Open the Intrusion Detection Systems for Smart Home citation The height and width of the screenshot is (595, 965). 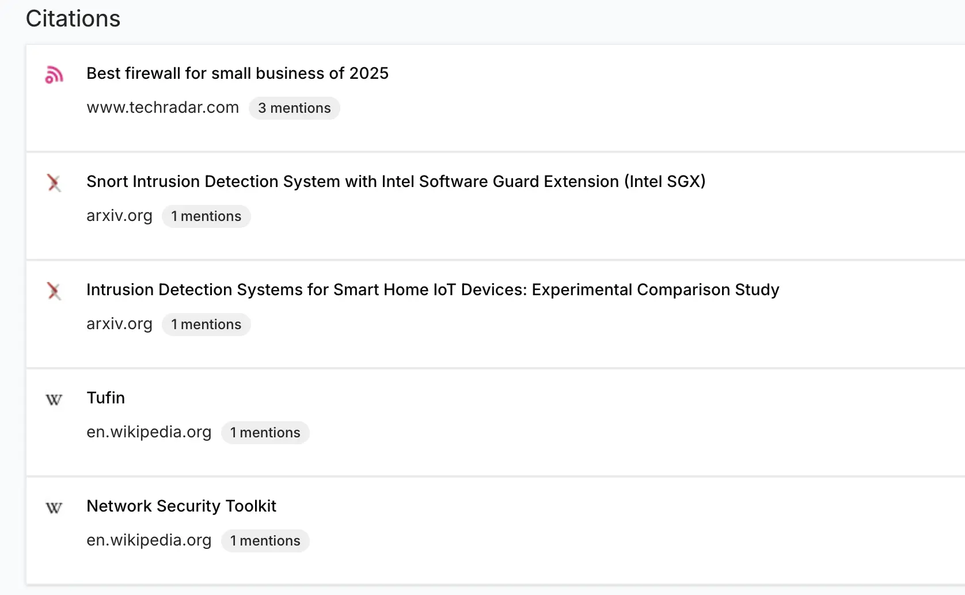coord(433,289)
